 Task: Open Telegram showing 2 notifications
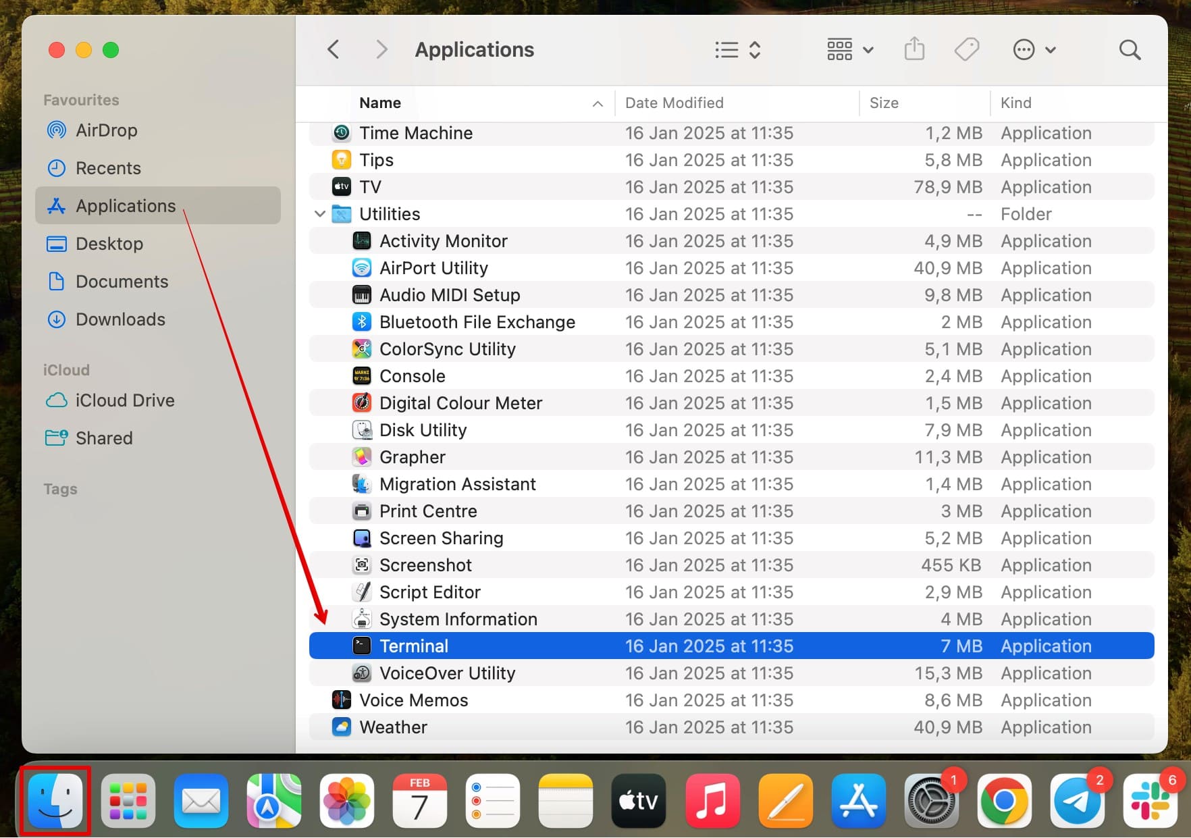tap(1078, 801)
